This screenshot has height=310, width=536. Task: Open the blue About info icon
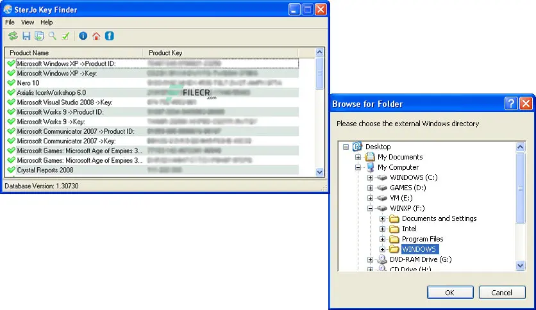[83, 37]
